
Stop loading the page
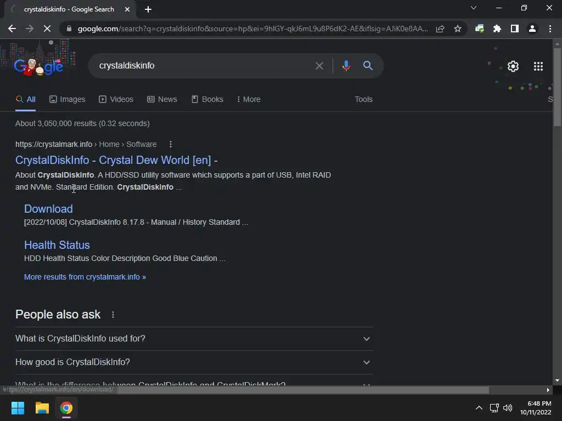point(47,29)
